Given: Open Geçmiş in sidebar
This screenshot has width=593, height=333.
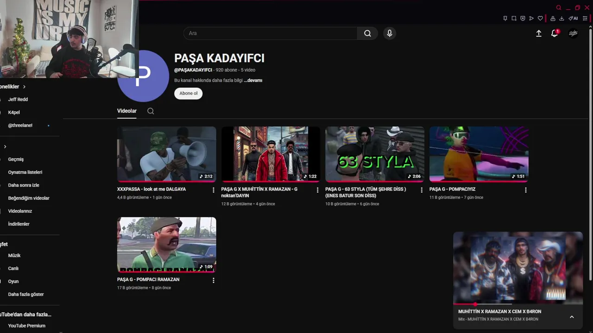Looking at the screenshot, I should coord(16,159).
